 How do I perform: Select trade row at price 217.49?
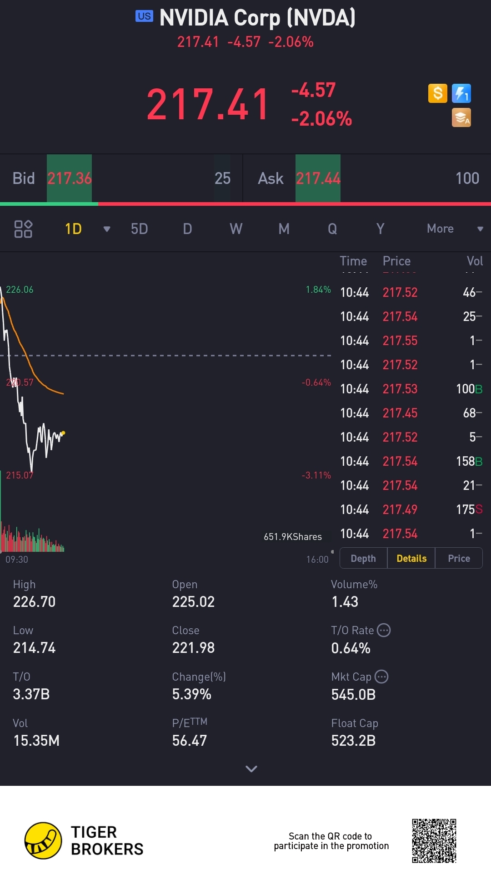[411, 509]
